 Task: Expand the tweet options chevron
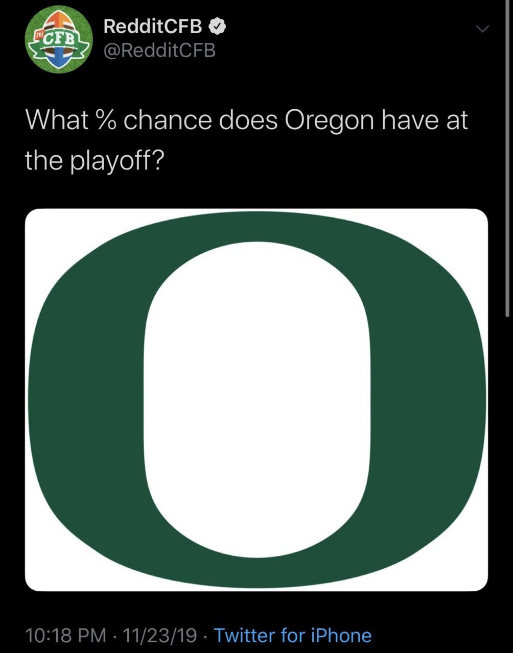pyautogui.click(x=482, y=29)
